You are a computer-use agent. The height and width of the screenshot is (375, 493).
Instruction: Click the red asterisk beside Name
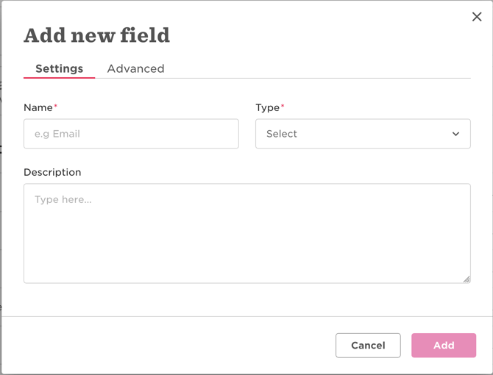tap(56, 107)
